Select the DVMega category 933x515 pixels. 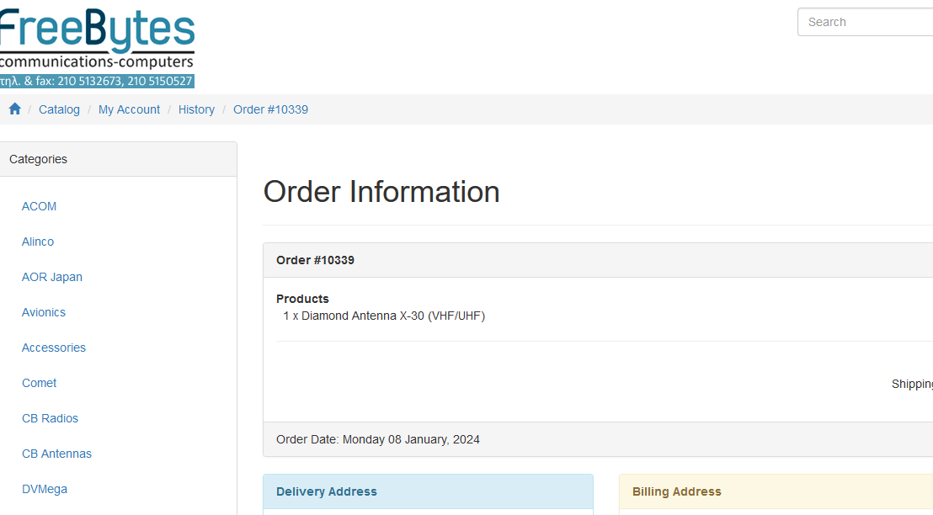[x=45, y=489]
